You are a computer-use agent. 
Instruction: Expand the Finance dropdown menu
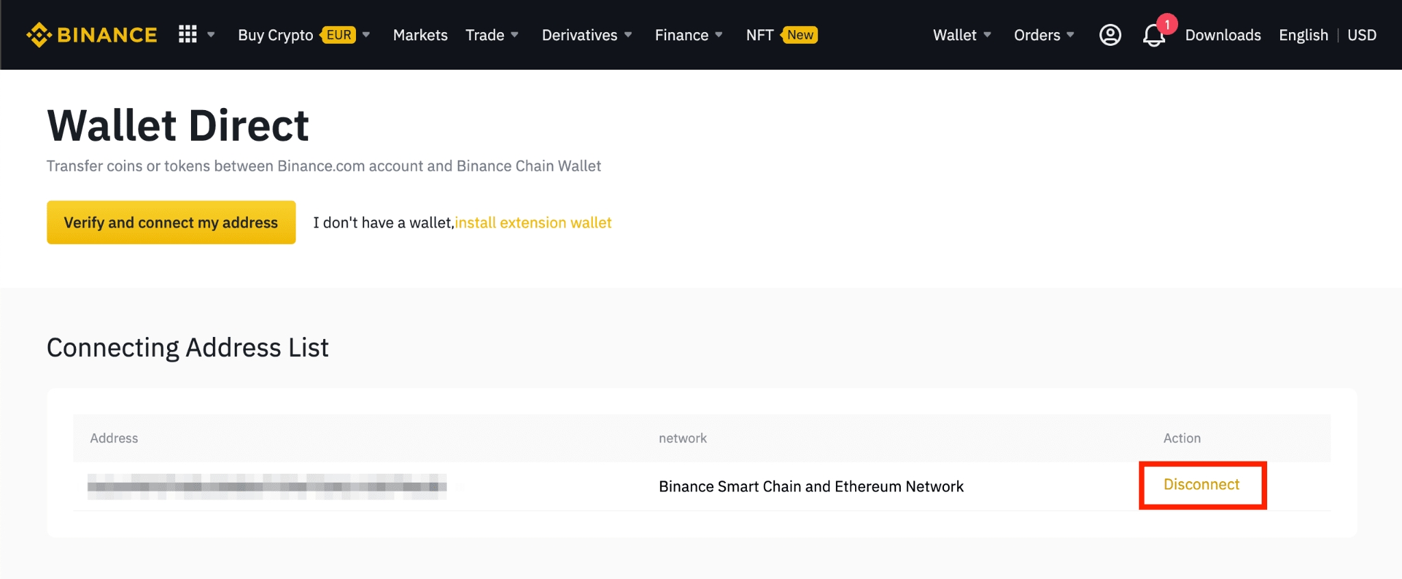pyautogui.click(x=688, y=35)
